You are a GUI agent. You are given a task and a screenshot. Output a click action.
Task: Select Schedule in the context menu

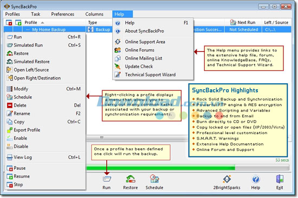[45, 97]
